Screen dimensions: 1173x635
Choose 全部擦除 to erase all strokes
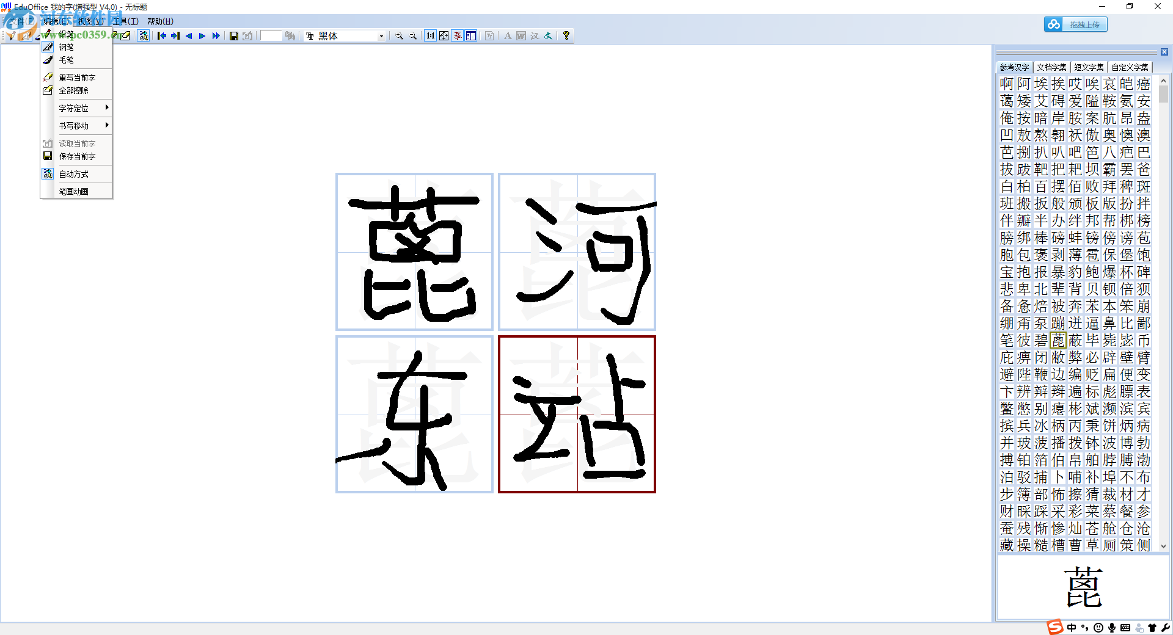click(x=73, y=90)
